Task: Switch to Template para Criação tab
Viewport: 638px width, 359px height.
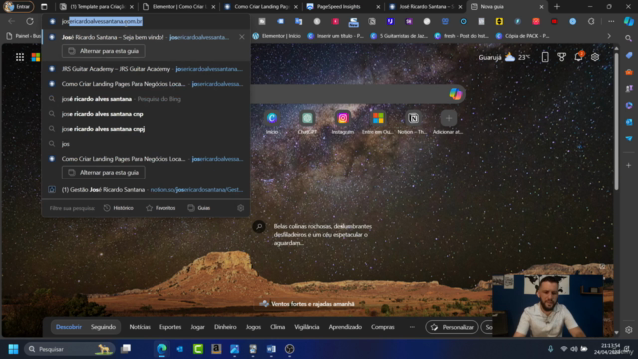Action: click(x=97, y=7)
